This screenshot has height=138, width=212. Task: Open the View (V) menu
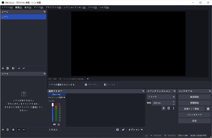pos(28,7)
